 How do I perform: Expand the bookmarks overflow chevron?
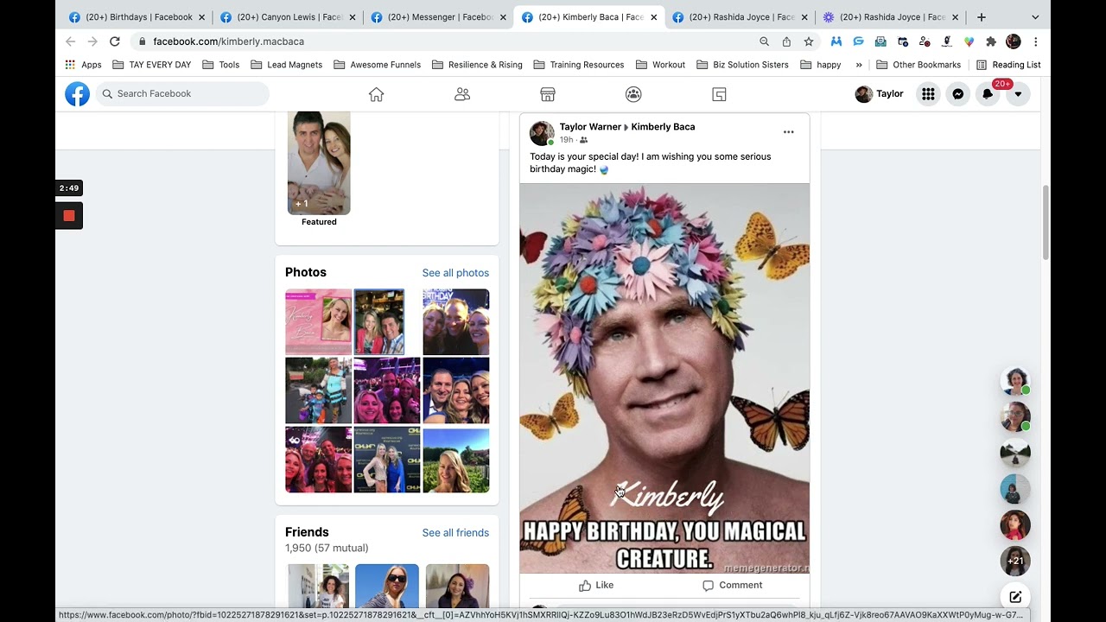coord(859,65)
